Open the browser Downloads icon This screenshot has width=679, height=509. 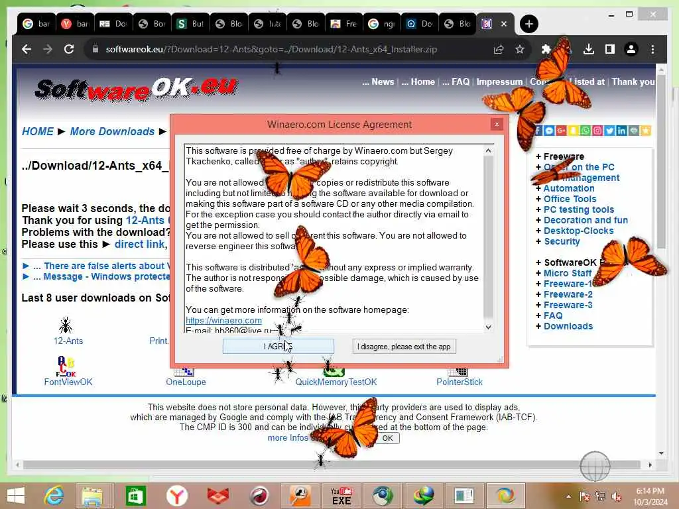(x=589, y=49)
